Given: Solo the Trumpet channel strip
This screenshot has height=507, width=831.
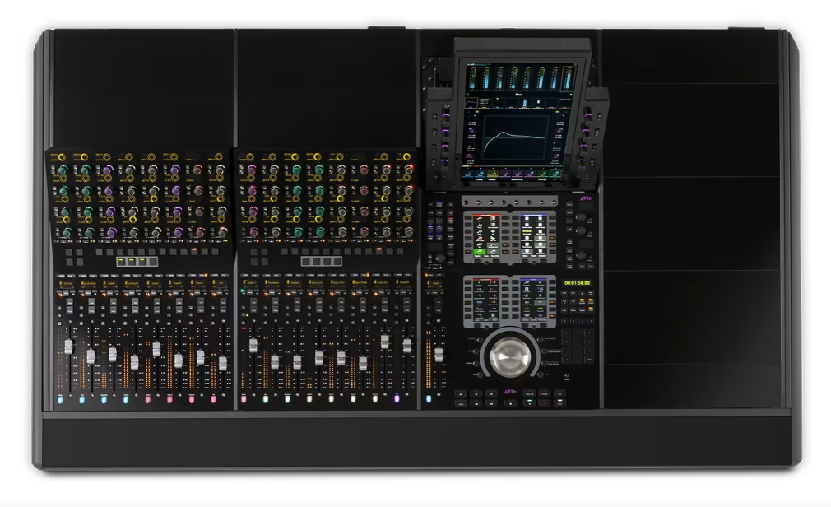Looking at the screenshot, I should click(297, 302).
